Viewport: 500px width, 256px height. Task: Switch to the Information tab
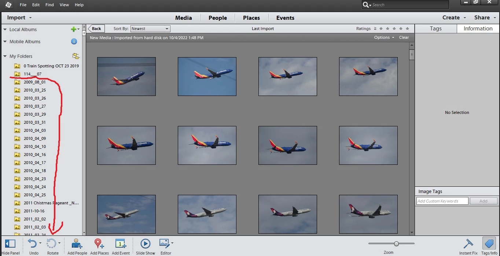[478, 29]
